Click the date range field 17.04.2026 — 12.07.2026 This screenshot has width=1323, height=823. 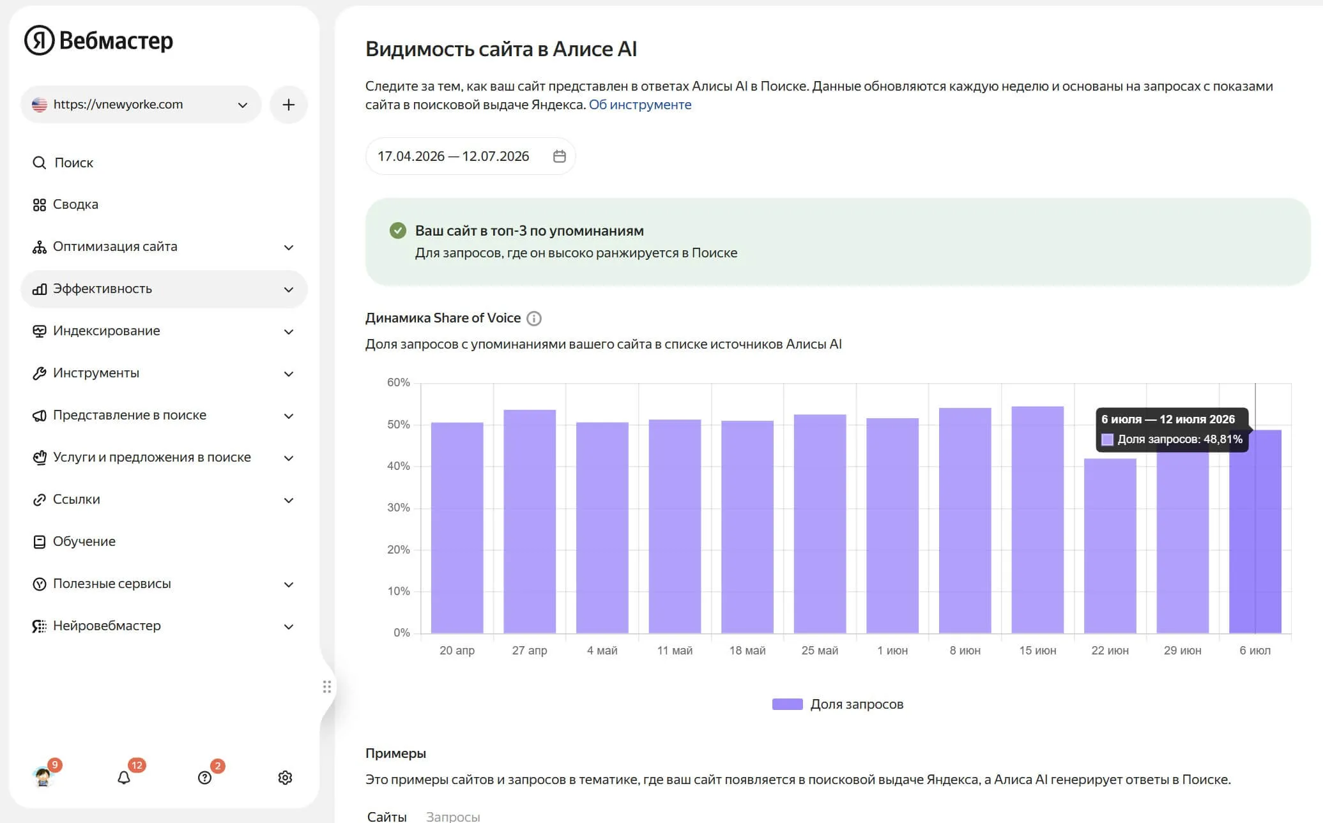click(470, 156)
